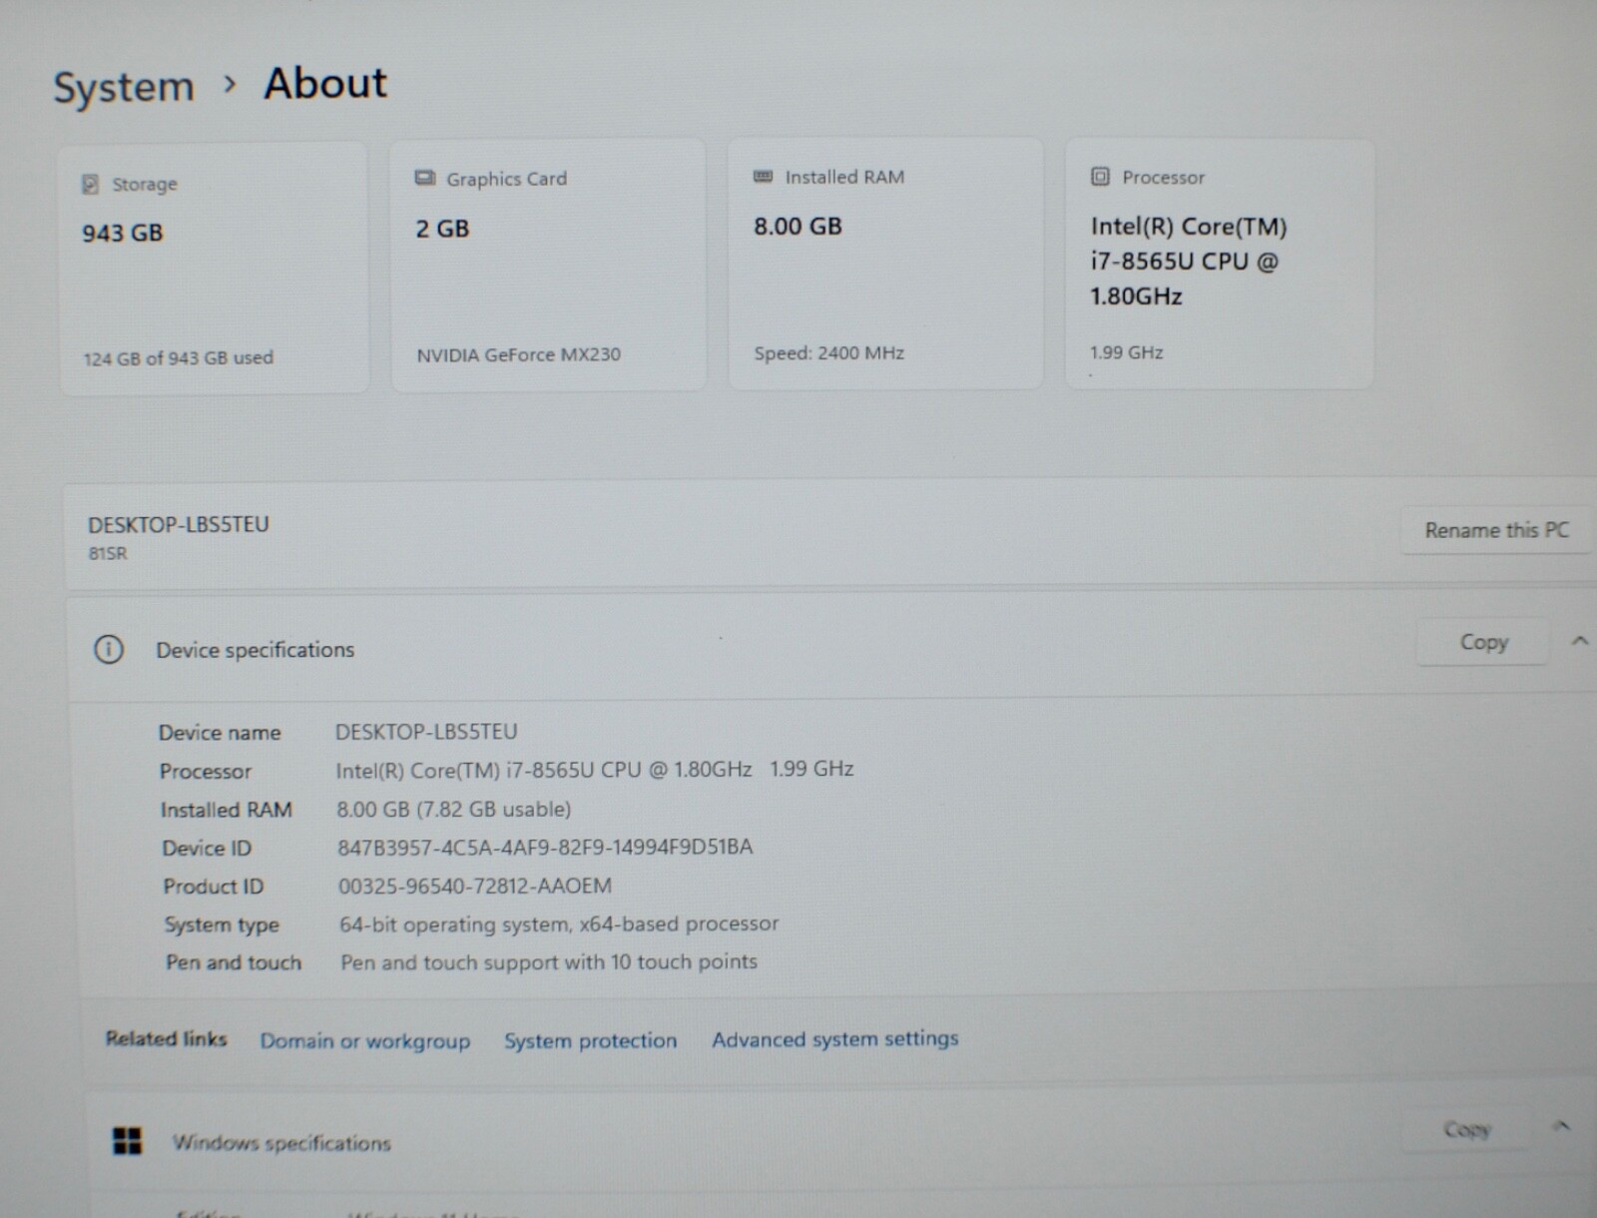Select the Processor value in specifications
The width and height of the screenshot is (1597, 1218).
[595, 770]
